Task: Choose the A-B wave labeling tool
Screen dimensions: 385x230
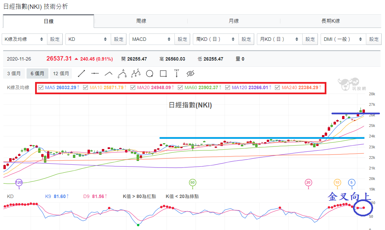Action: tap(122, 73)
